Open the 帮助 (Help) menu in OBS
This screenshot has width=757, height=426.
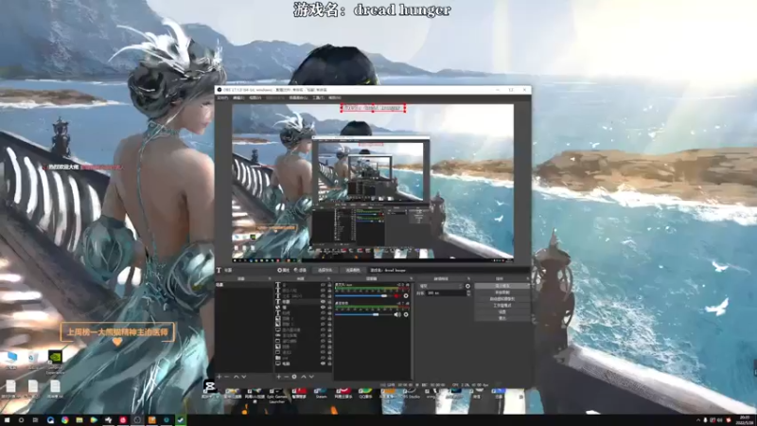pyautogui.click(x=335, y=98)
